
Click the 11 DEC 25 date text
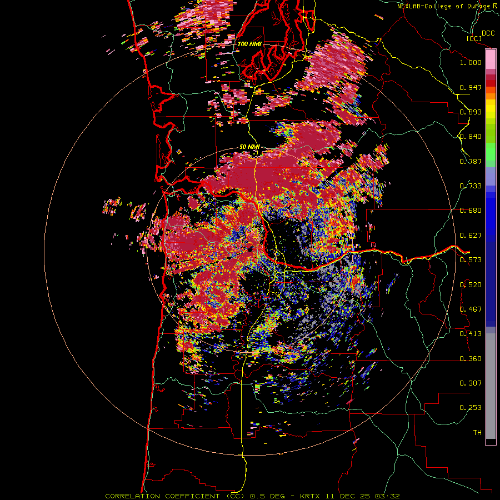tap(348, 496)
